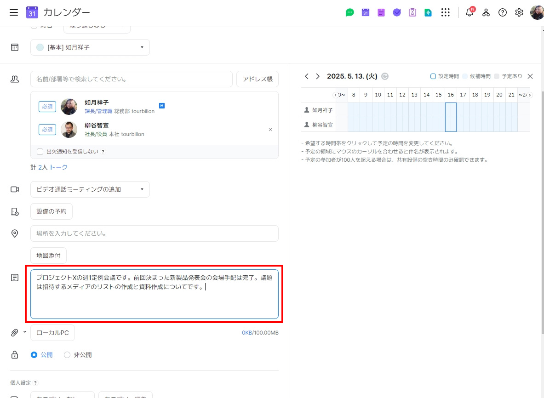Focus the 場所 location input field

pos(155,233)
